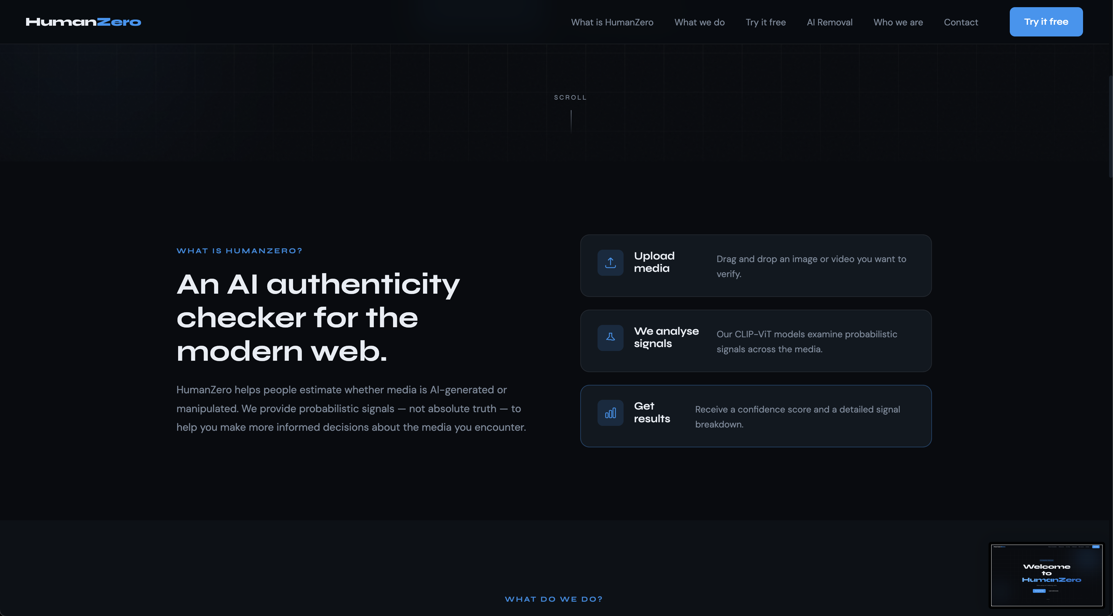The width and height of the screenshot is (1113, 616).
Task: Click the HumanZero logo
Action: [x=83, y=22]
